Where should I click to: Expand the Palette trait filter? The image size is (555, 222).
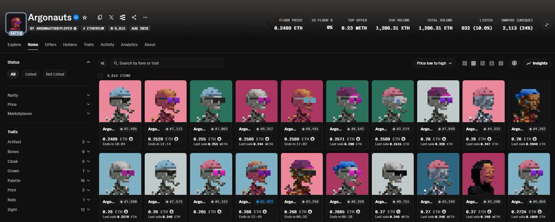point(49,181)
